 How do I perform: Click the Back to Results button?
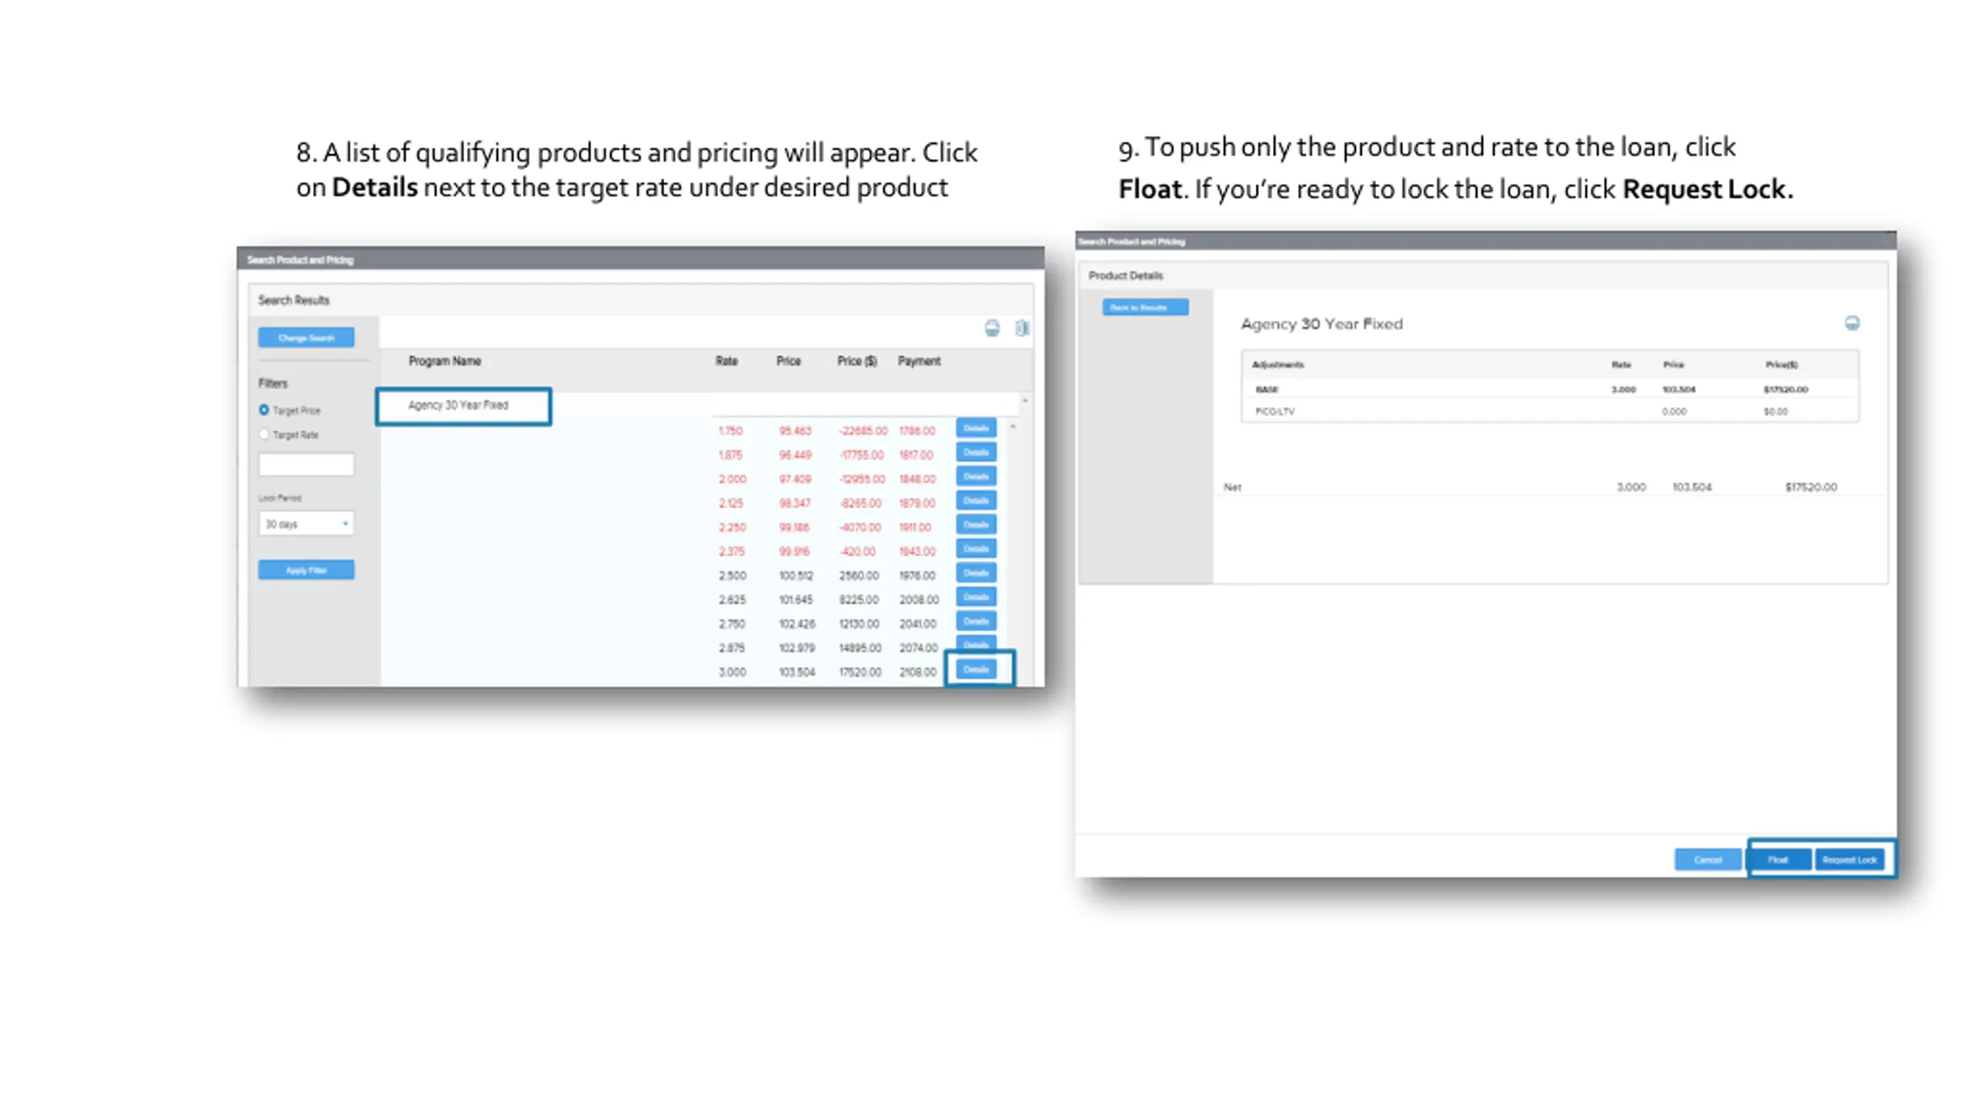(x=1144, y=308)
